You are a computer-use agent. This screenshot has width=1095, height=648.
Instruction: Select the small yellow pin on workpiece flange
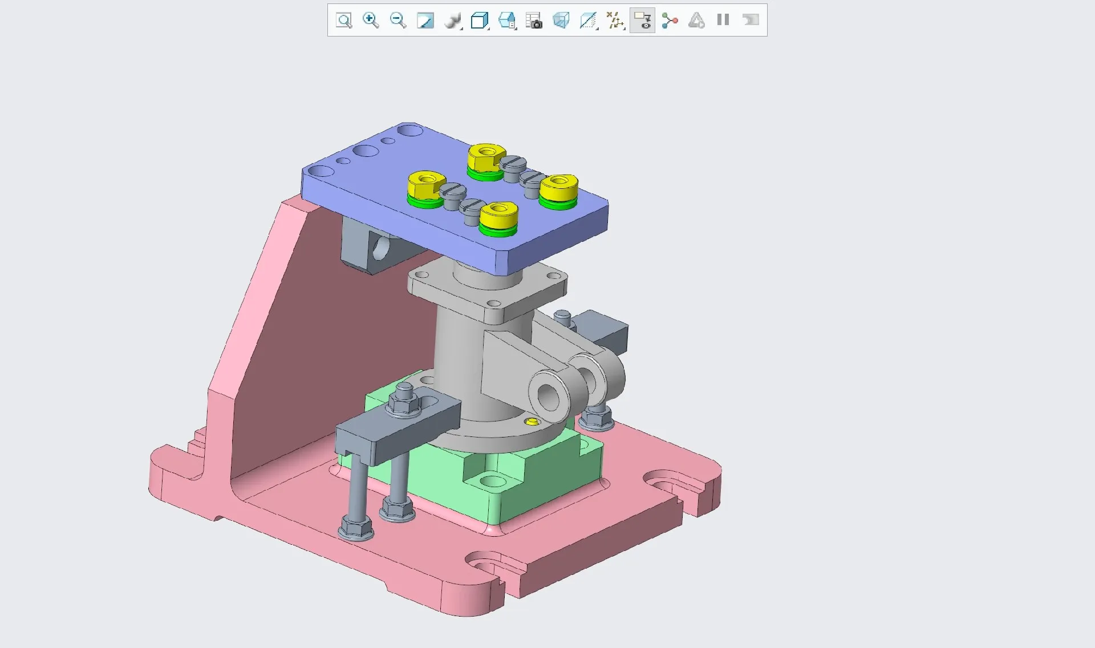[x=532, y=422]
